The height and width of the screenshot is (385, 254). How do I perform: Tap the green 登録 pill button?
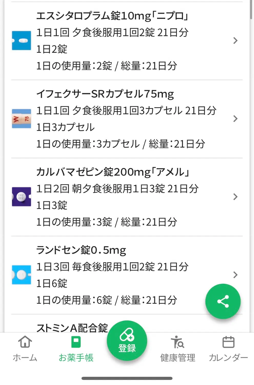(x=127, y=341)
